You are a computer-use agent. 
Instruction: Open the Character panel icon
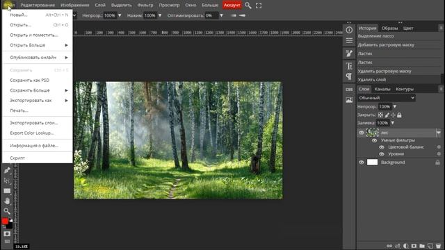coord(349,66)
